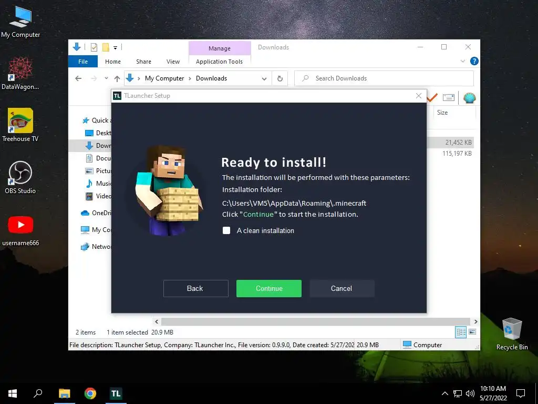Screen dimensions: 538x404
Task: Open DataWagon desktop shortcut
Action: [x=20, y=73]
